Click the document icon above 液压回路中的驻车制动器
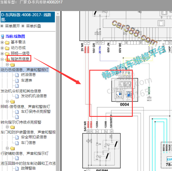Viewport: 172px width, 171px height. 17,158
